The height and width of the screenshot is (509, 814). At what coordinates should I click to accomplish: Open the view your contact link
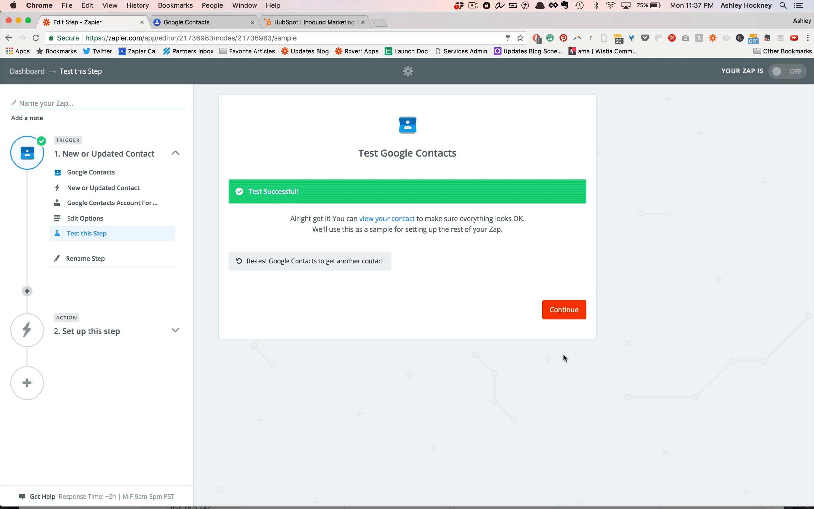click(x=386, y=218)
